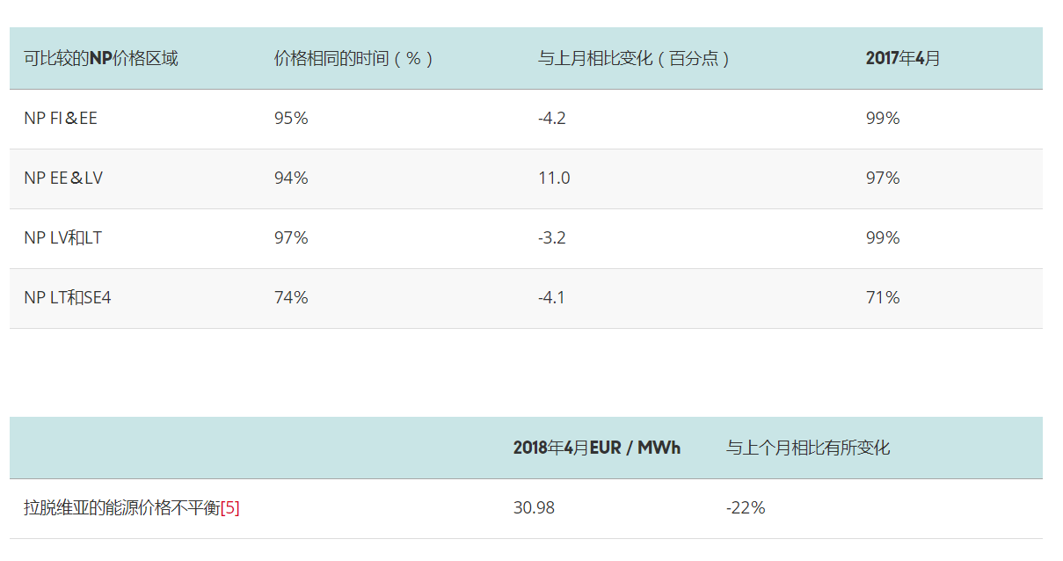Select the 2017年4月 column header
The image size is (1063, 561).
[x=903, y=59]
